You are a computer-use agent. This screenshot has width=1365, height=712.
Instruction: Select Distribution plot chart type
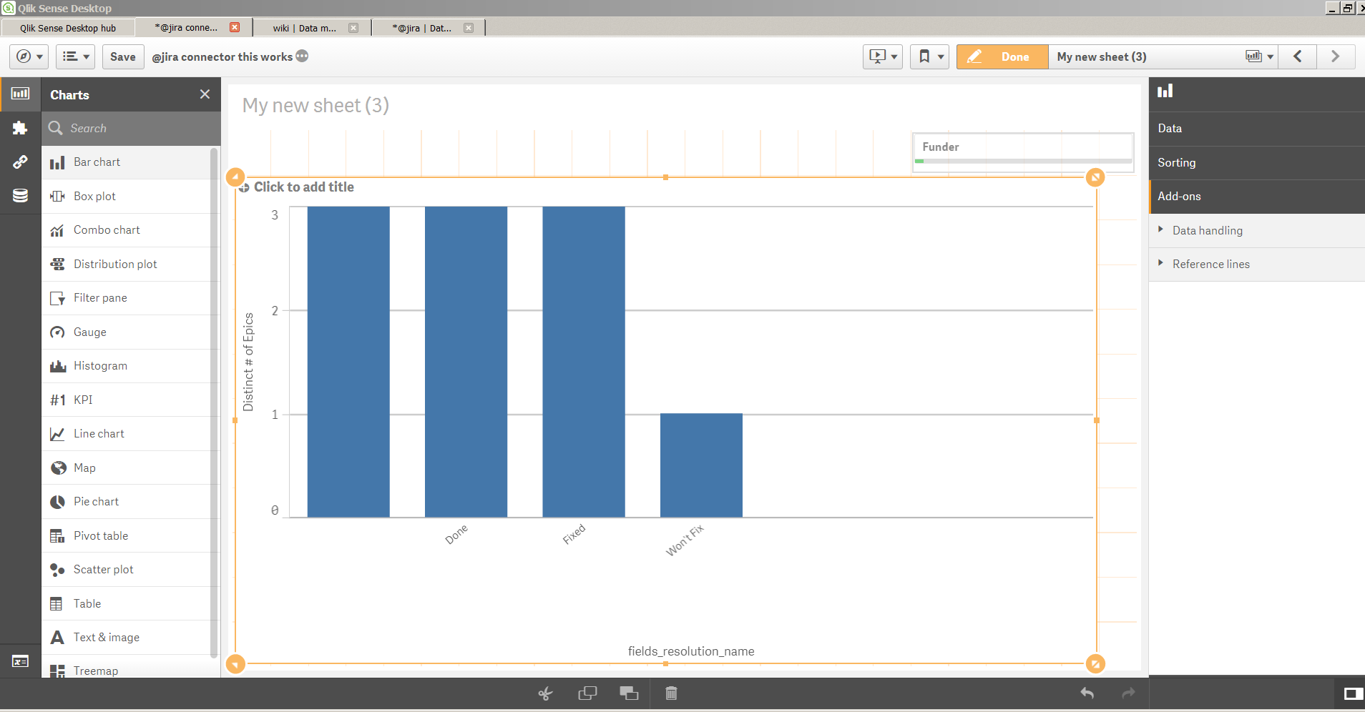pyautogui.click(x=126, y=264)
